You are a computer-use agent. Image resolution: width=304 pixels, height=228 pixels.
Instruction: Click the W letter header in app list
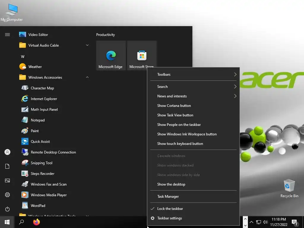tap(23, 57)
